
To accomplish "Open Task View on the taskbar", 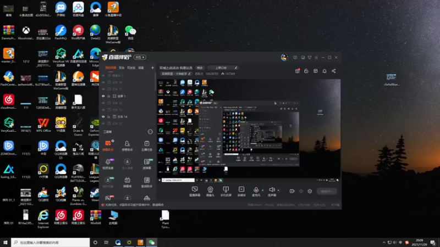I will 106,243.
